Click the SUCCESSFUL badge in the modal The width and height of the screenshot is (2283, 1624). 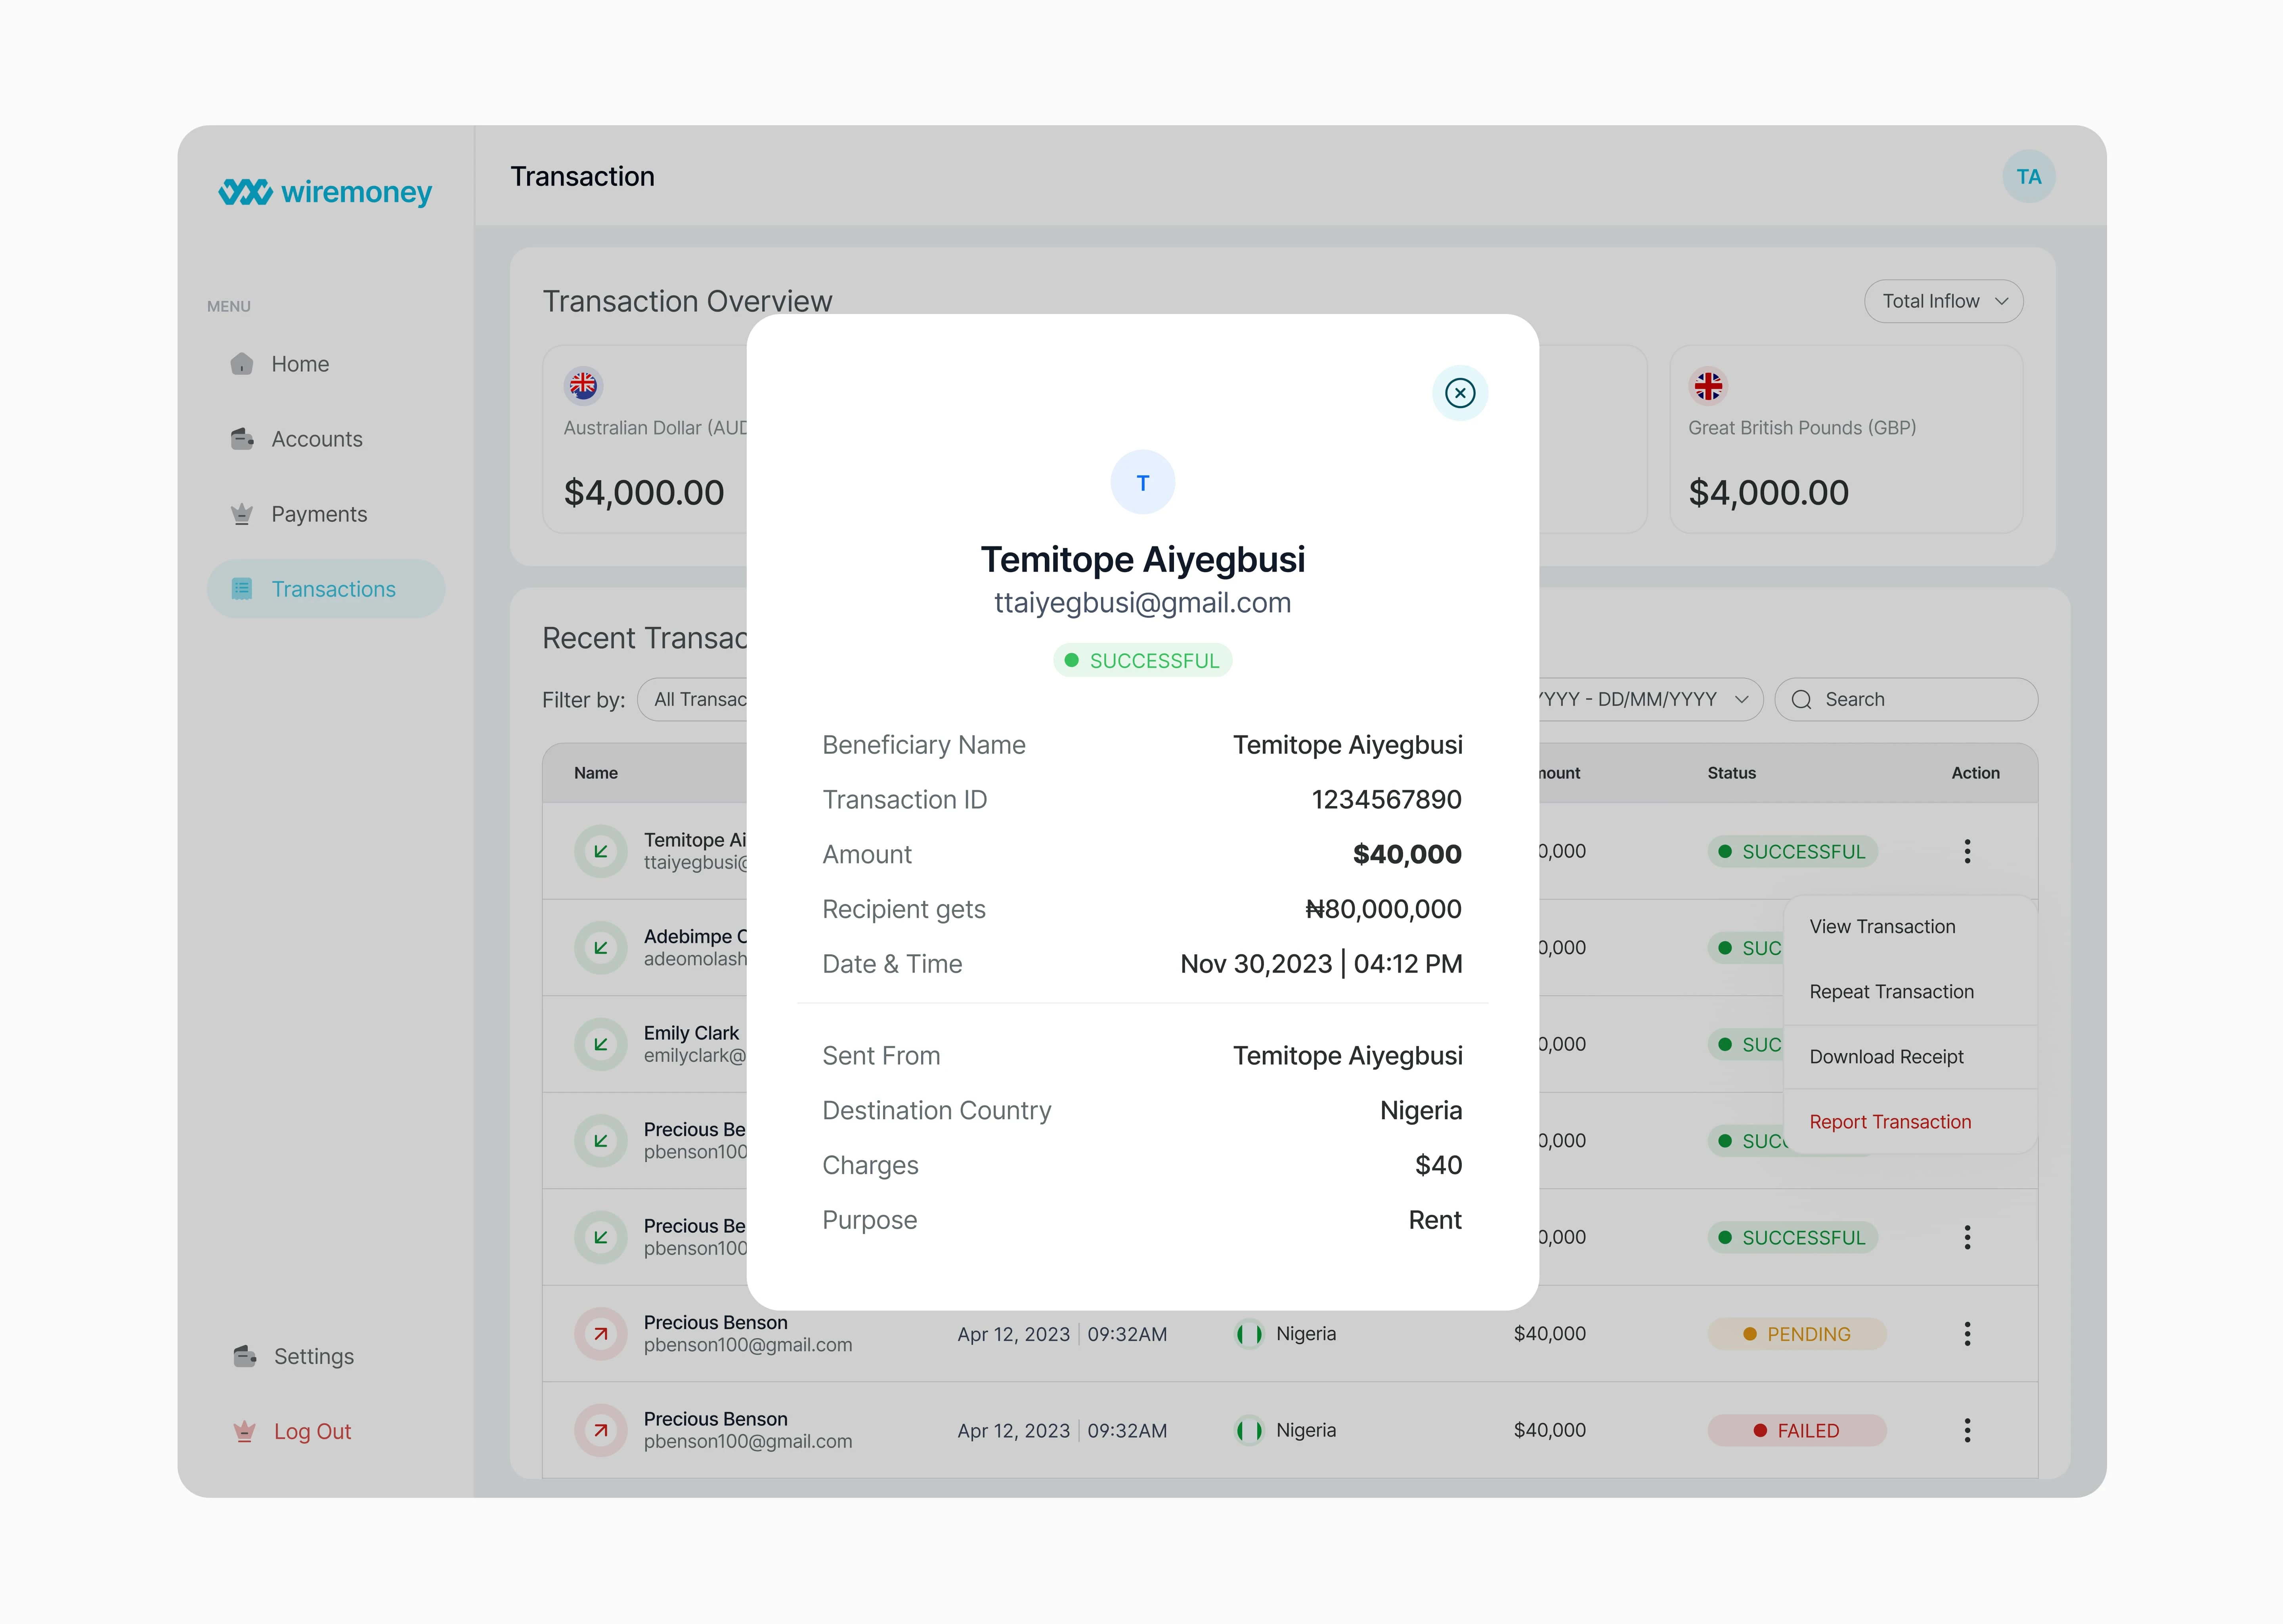click(1143, 661)
